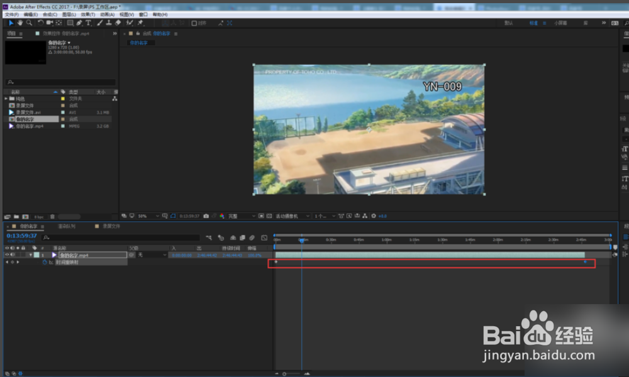Screen dimensions: 629x377
Task: Select the Rotation tool
Action: 40,23
